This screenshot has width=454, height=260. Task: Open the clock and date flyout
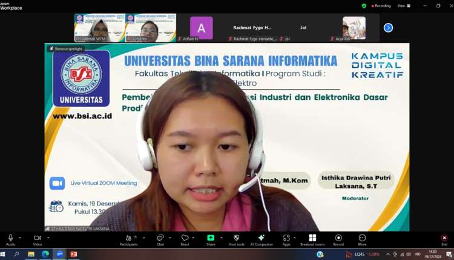(433, 254)
